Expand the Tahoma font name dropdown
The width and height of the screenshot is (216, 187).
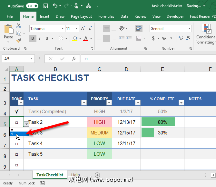(62, 29)
